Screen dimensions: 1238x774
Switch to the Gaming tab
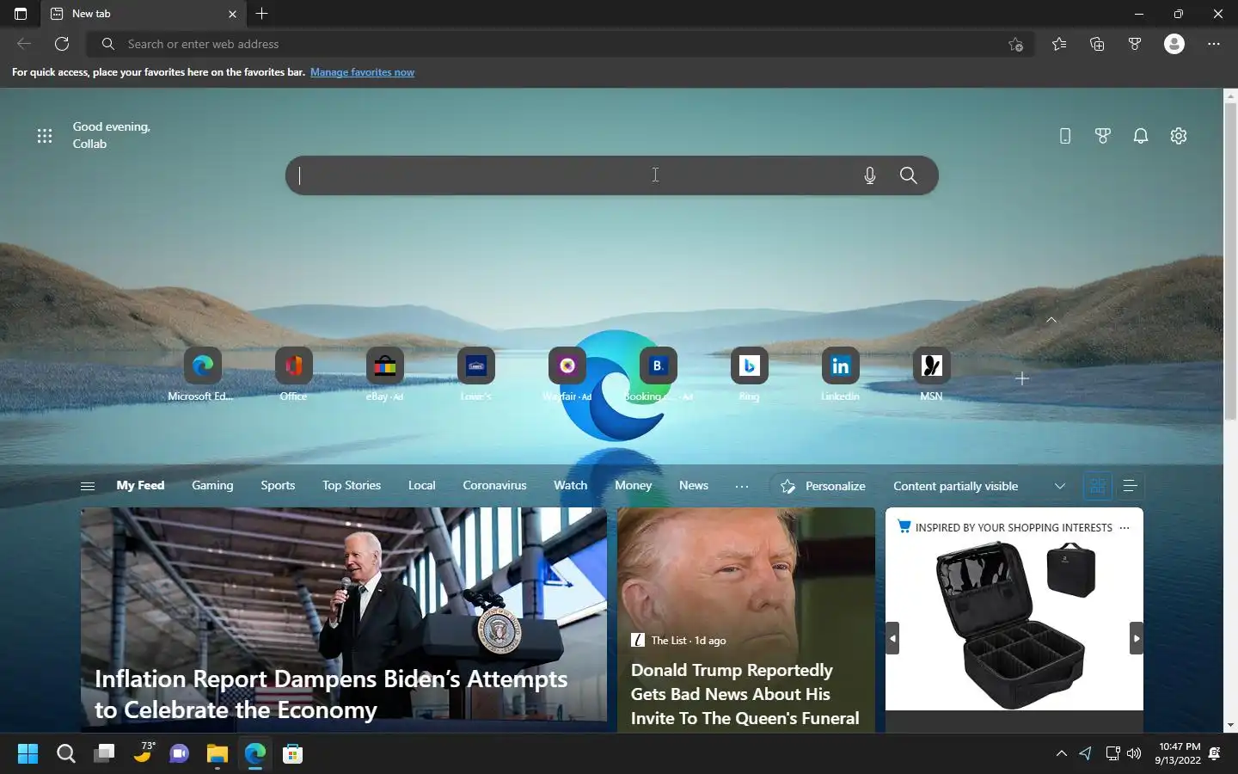(x=212, y=485)
